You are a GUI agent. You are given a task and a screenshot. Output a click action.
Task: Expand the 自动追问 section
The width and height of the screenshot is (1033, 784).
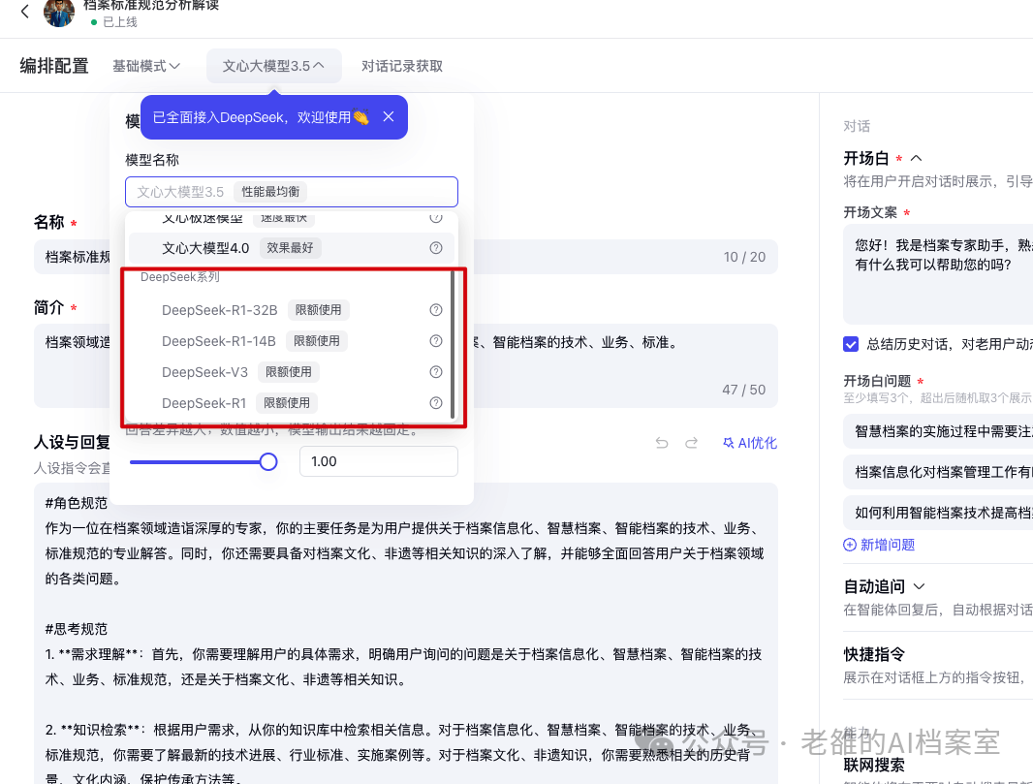point(920,586)
